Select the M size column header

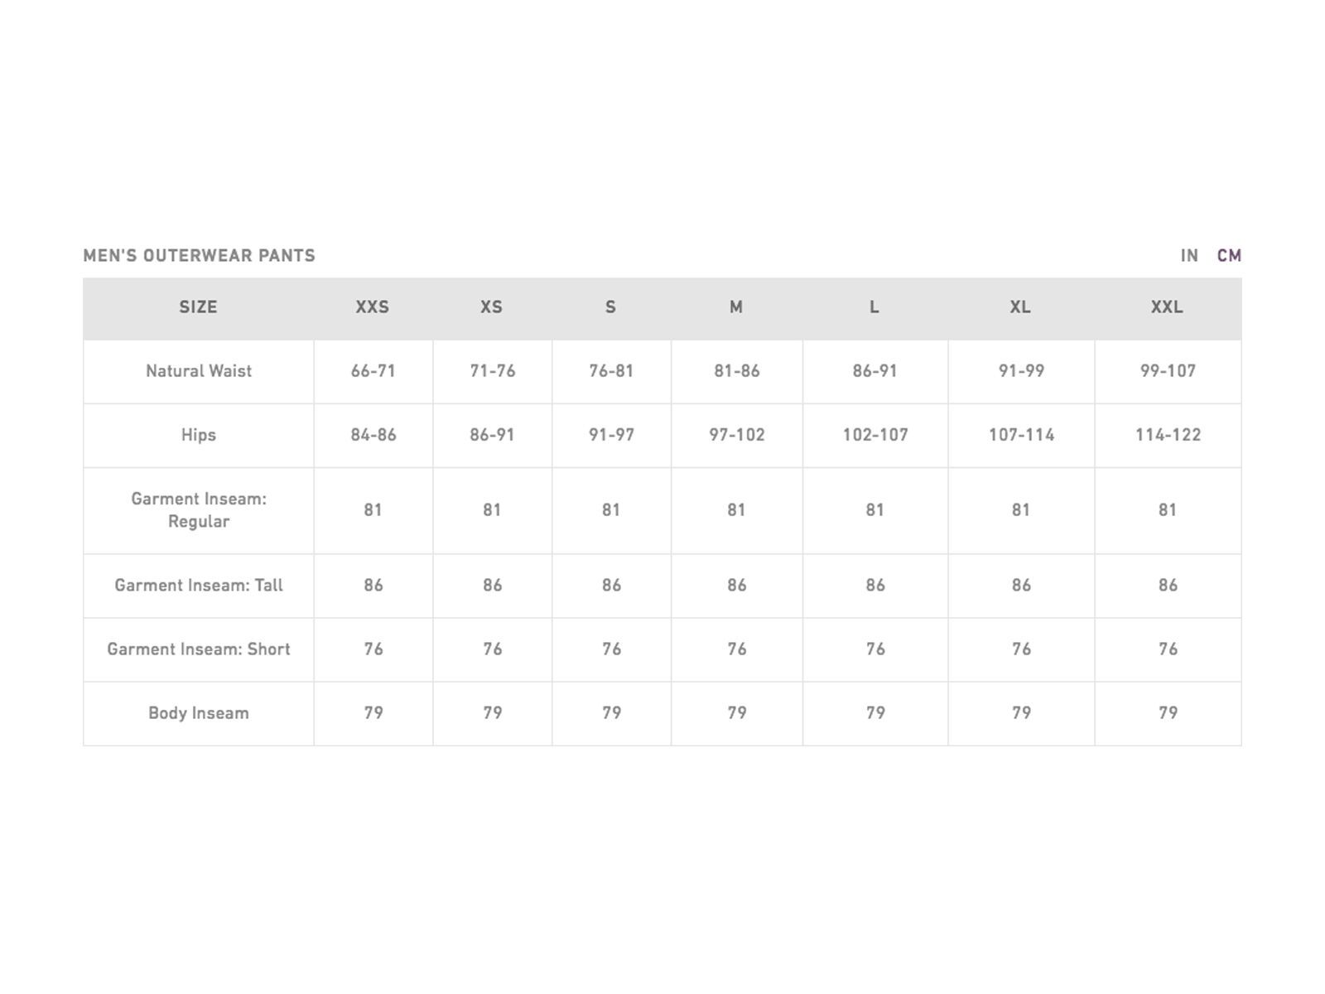click(736, 307)
